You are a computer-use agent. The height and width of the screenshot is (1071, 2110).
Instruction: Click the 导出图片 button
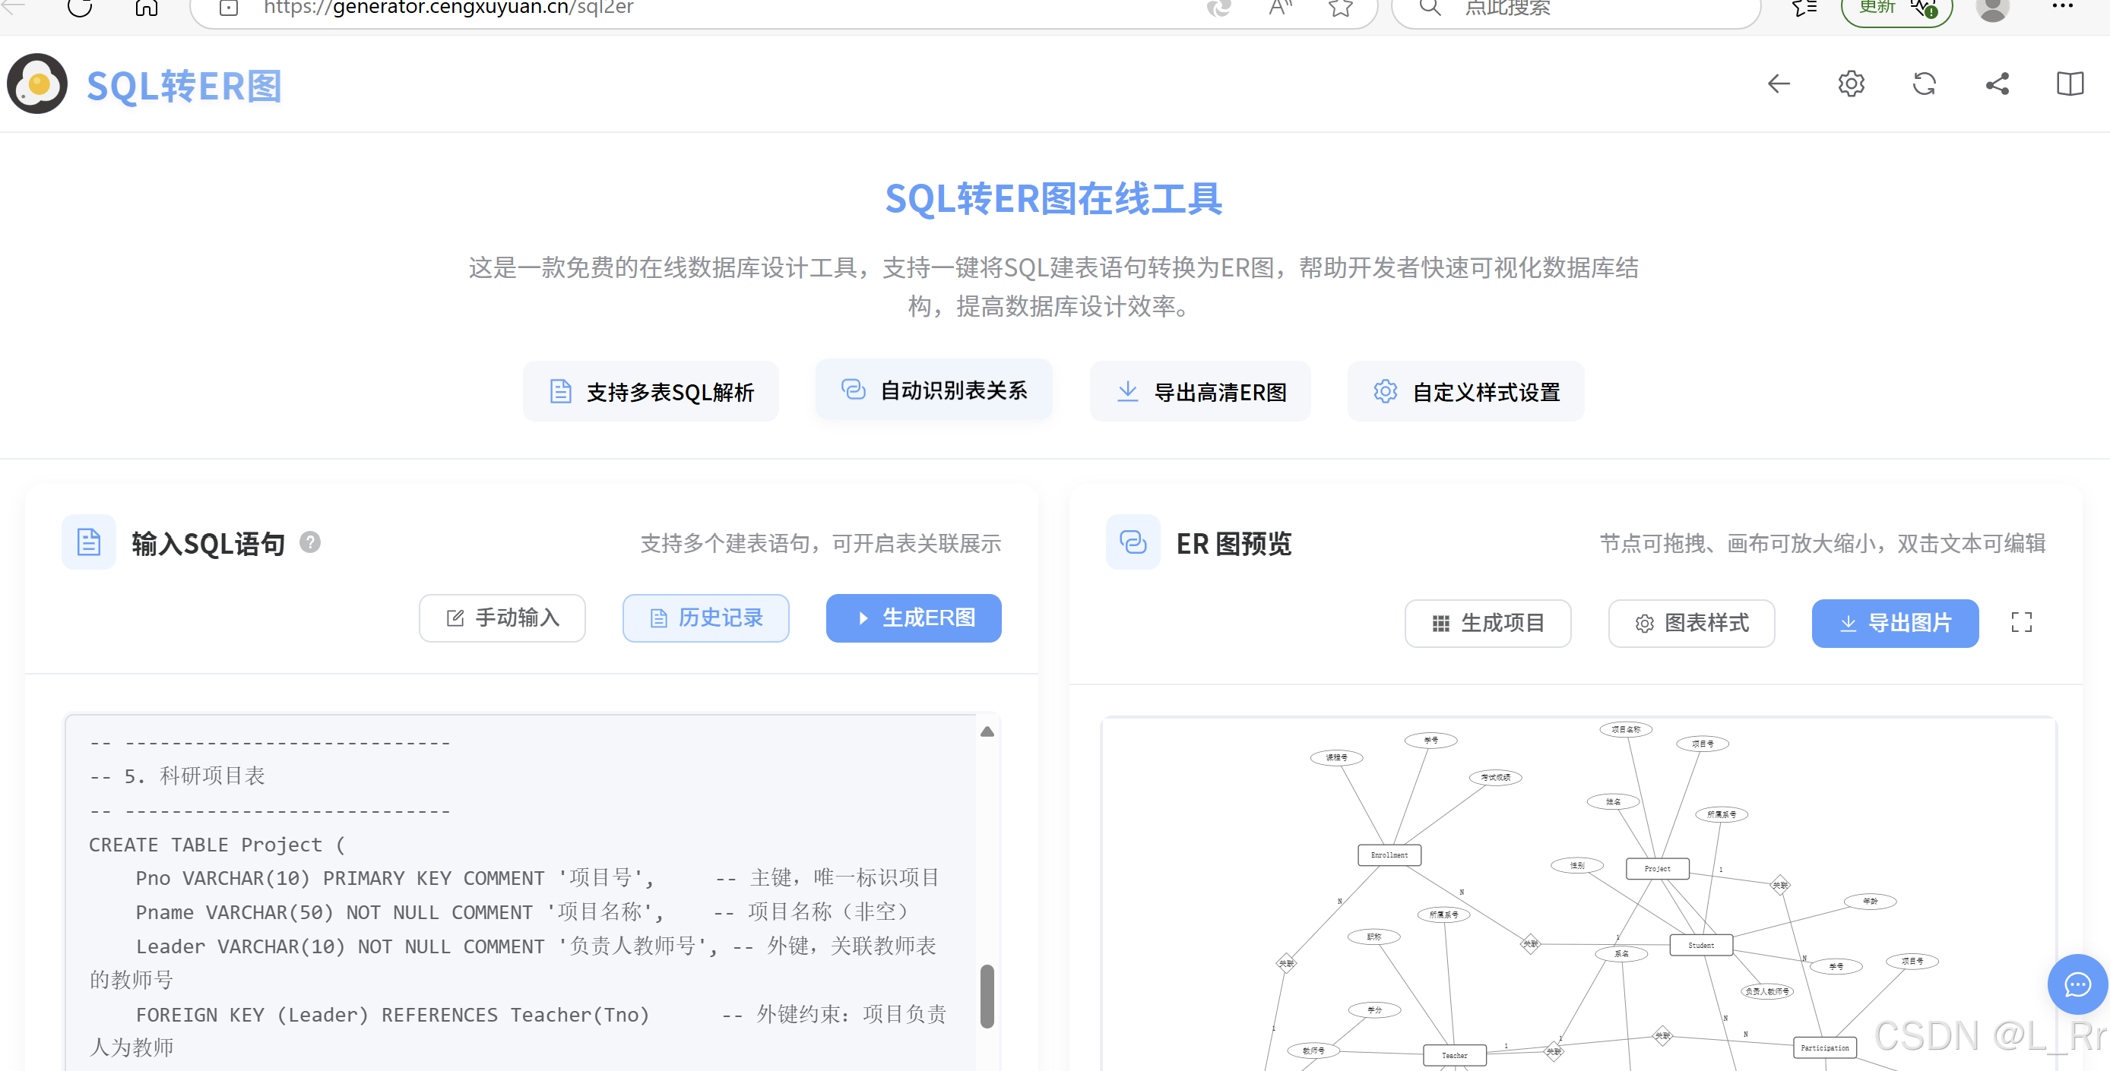pyautogui.click(x=1895, y=623)
